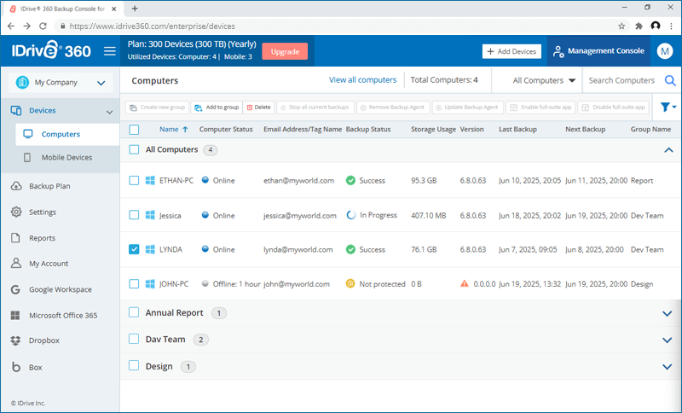This screenshot has height=413, width=682.
Task: Click the search magnifier icon
Action: coord(670,81)
